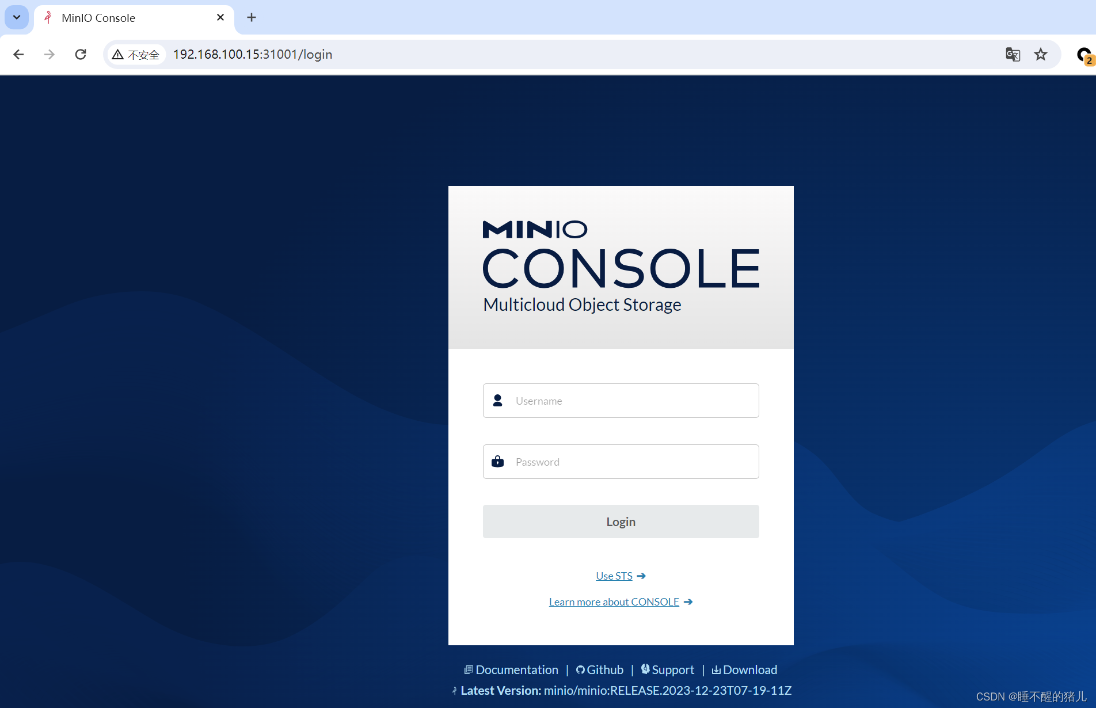Click the not-secure warning badge
This screenshot has width=1096, height=708.
click(x=136, y=54)
